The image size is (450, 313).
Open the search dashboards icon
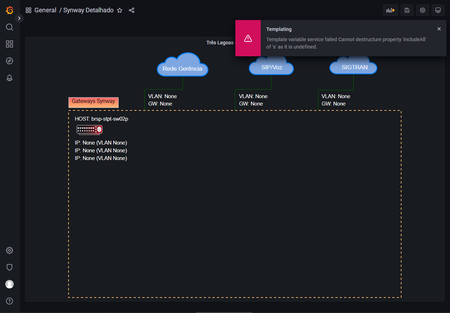[x=9, y=27]
